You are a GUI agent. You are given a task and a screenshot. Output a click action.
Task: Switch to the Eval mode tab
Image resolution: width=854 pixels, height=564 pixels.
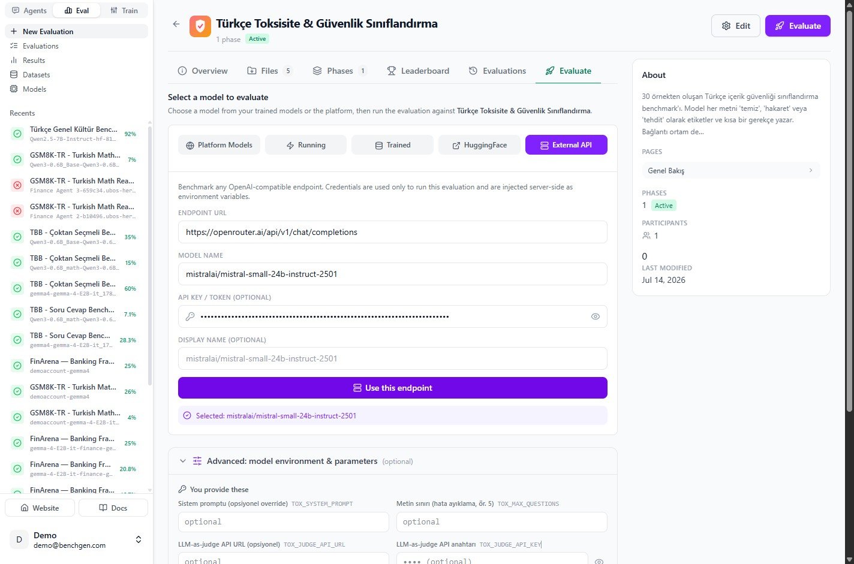(77, 10)
